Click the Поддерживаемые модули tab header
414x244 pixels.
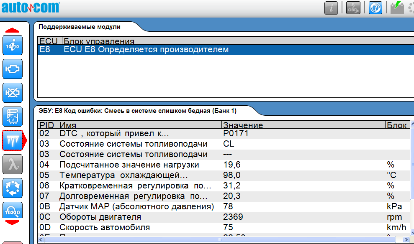point(80,27)
